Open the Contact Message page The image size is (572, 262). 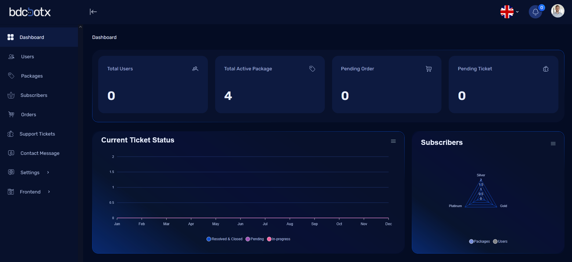(40, 153)
